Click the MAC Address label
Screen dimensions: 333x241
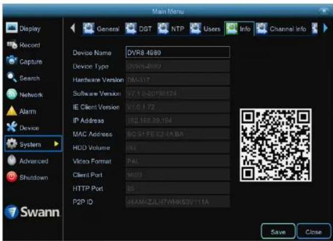(x=92, y=134)
